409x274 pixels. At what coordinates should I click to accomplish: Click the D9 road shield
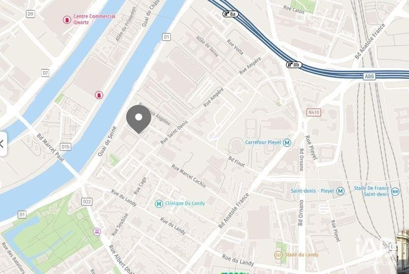coord(30,14)
